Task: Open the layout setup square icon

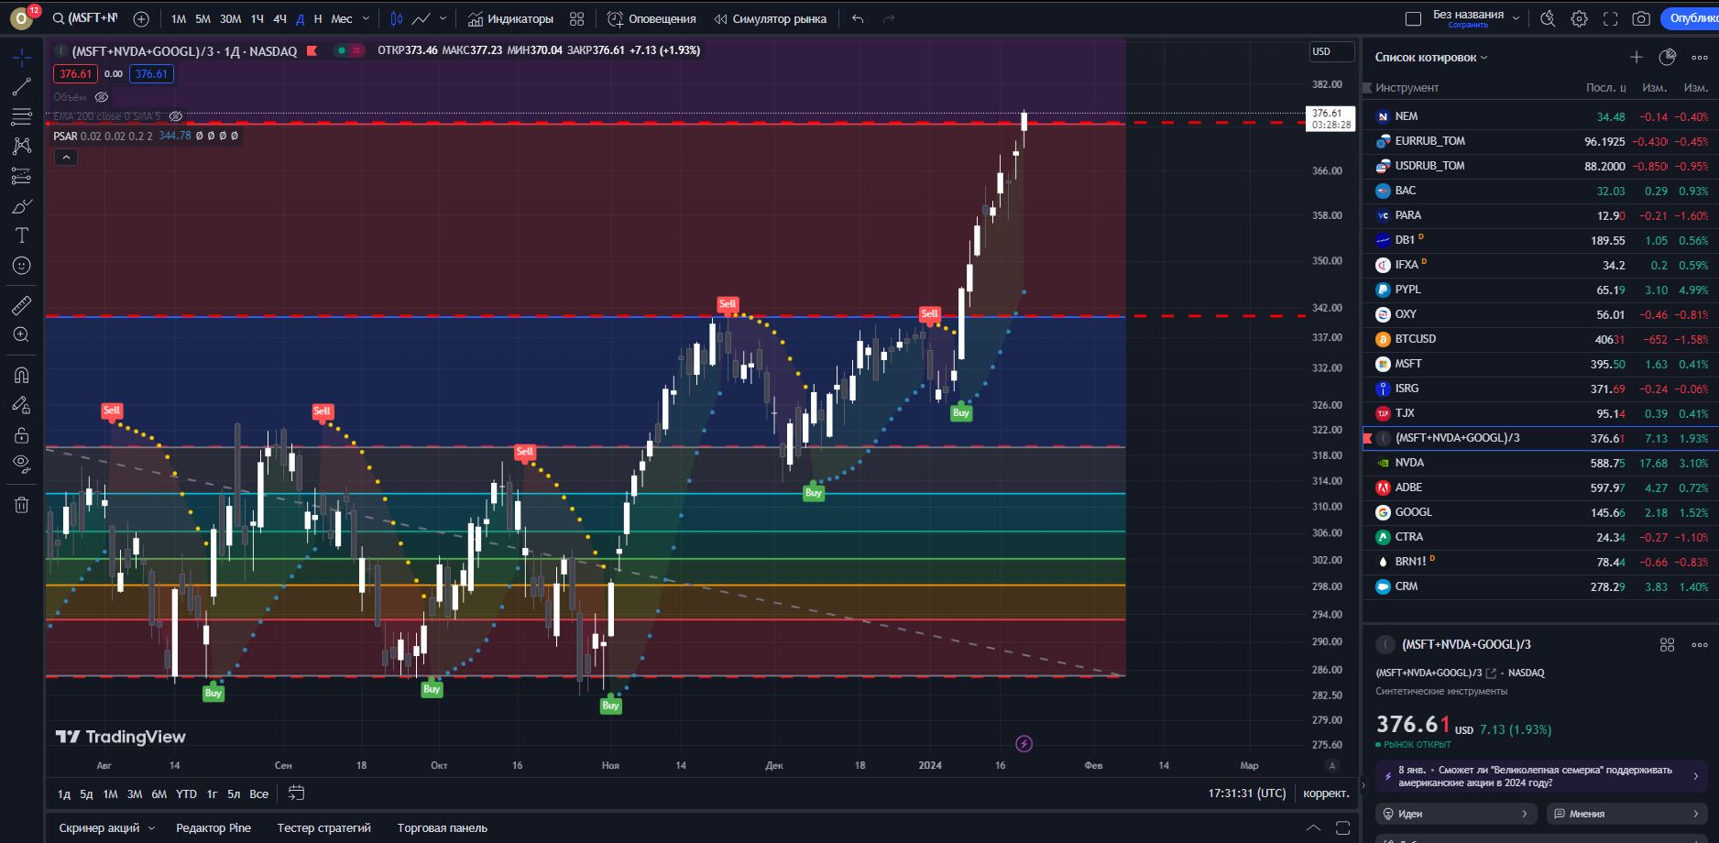Action: tap(1413, 18)
